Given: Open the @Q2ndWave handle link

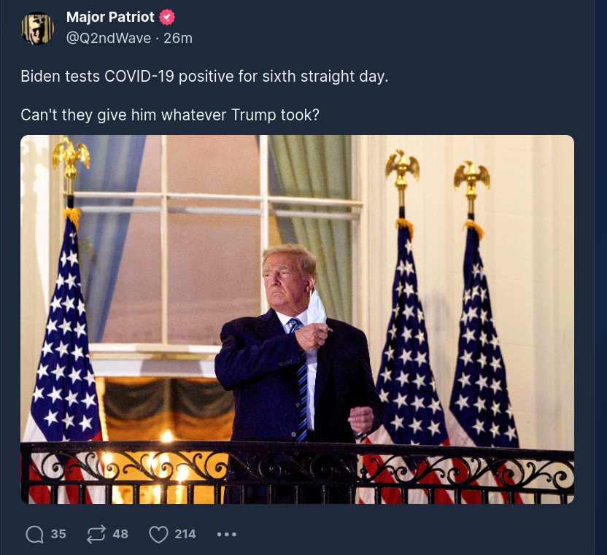Looking at the screenshot, I should click(109, 38).
